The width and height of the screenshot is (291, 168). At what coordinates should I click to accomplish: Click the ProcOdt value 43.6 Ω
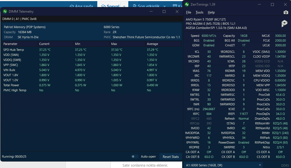pyautogui.click(x=280, y=95)
